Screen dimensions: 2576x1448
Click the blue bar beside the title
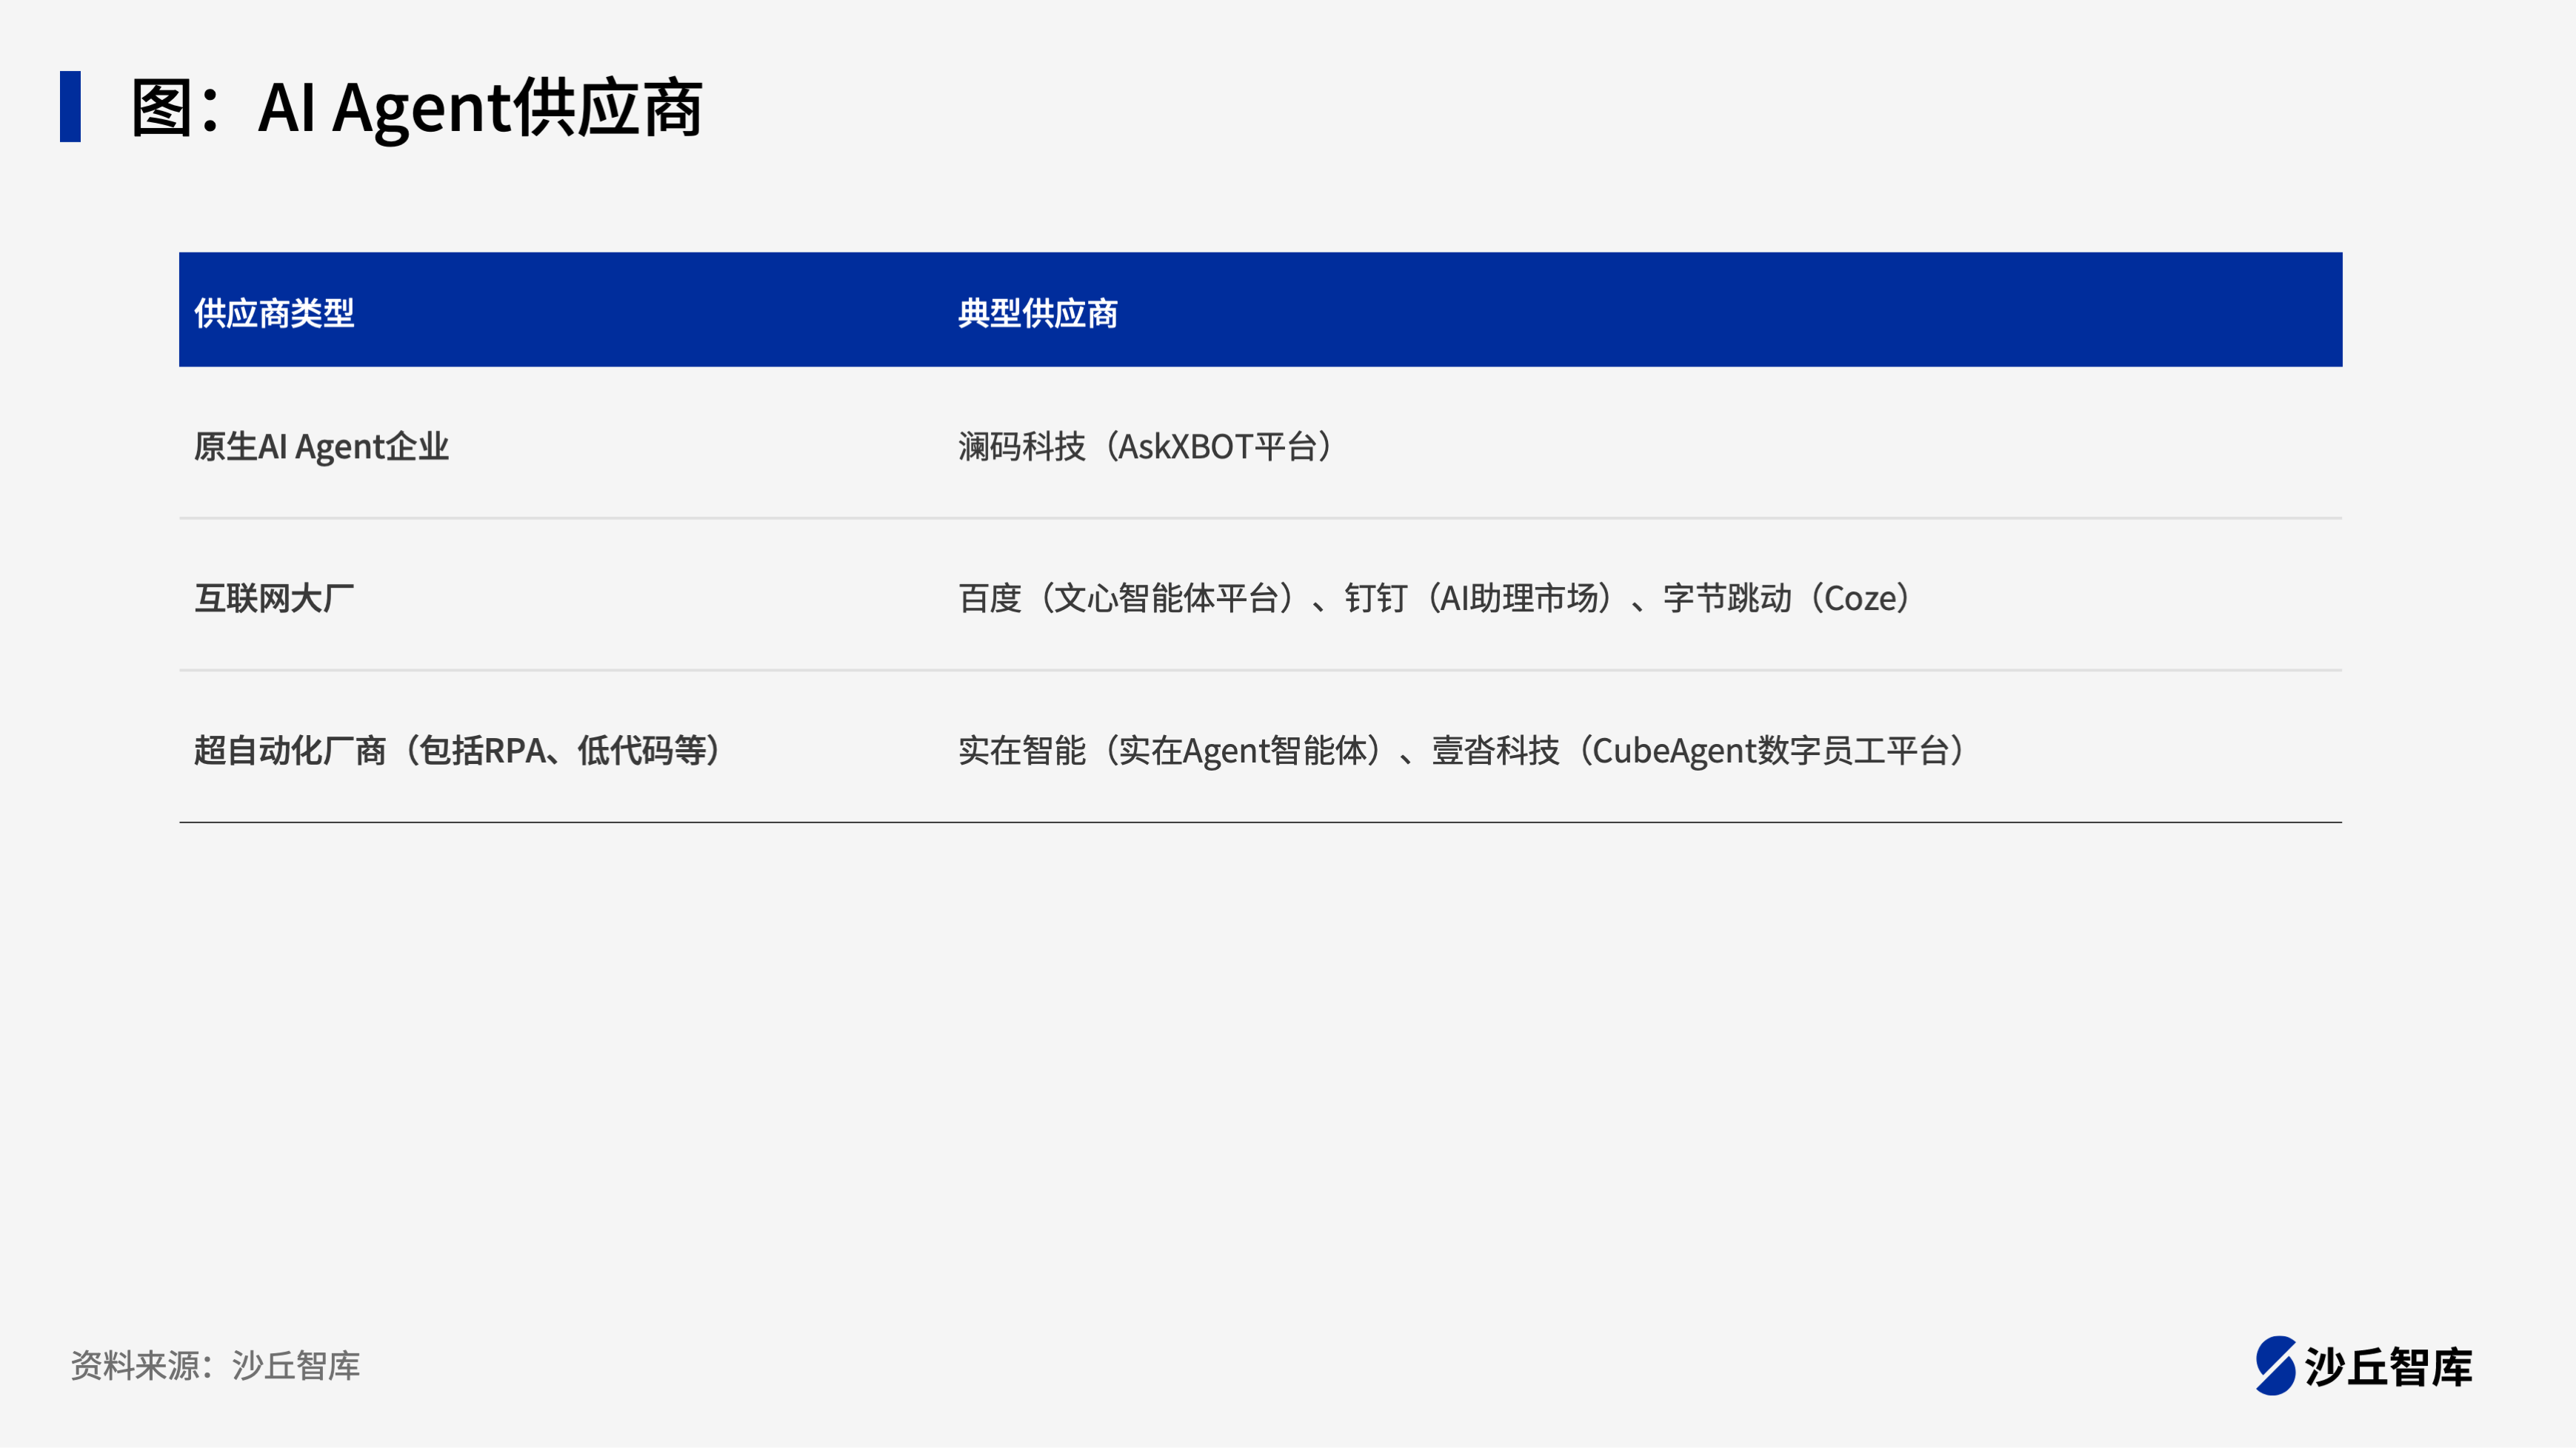tap(70, 106)
